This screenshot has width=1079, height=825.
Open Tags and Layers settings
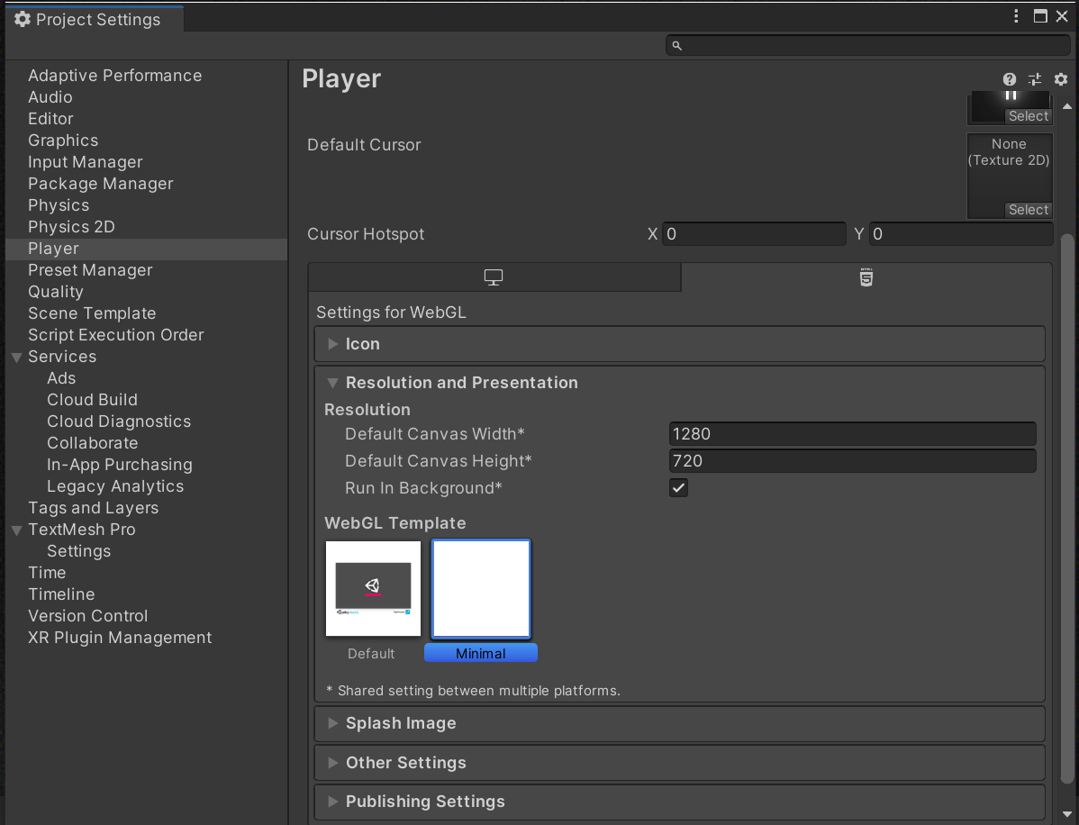94,508
